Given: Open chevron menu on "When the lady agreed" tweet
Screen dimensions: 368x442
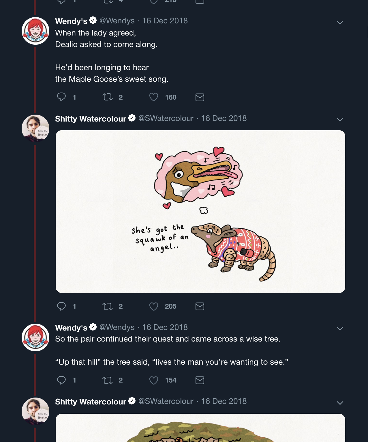Looking at the screenshot, I should click(340, 22).
